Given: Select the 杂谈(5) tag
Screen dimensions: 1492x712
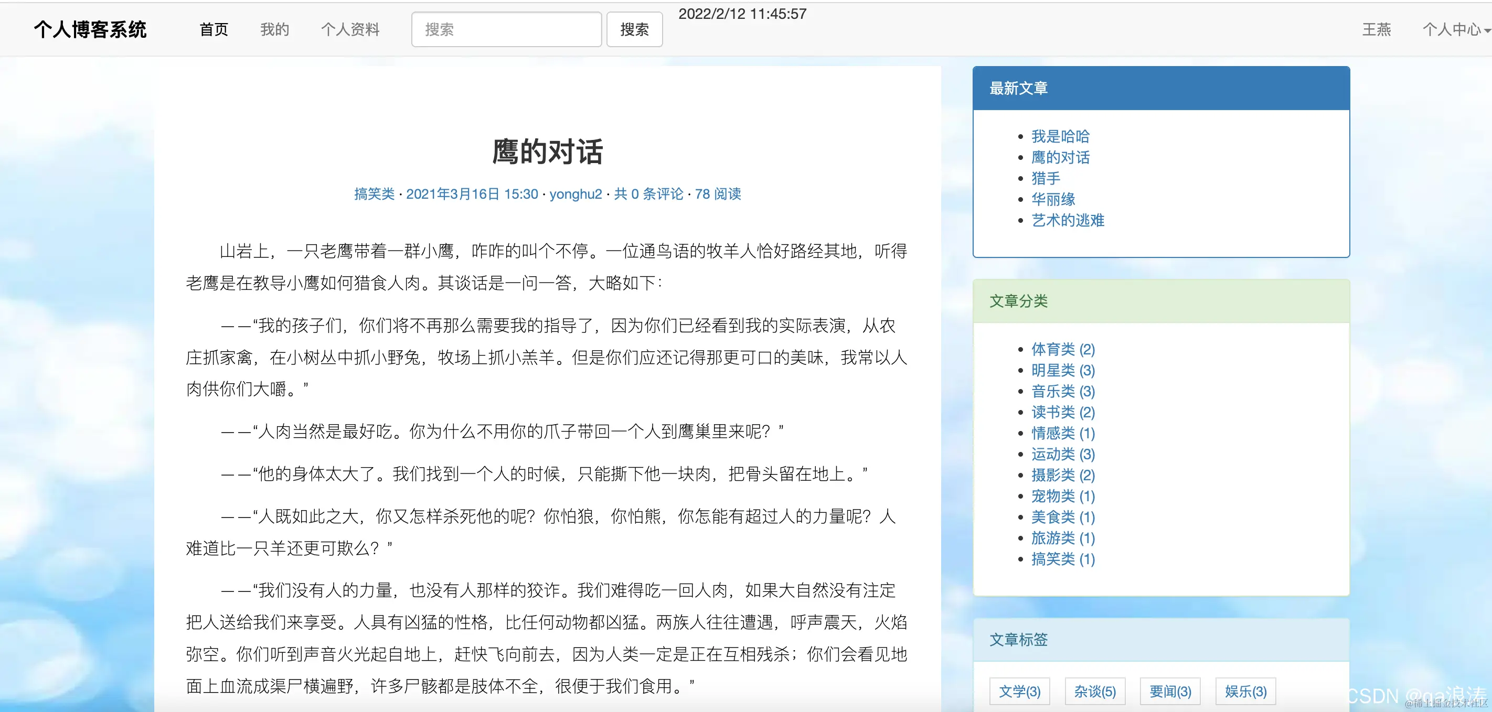Looking at the screenshot, I should coord(1094,691).
